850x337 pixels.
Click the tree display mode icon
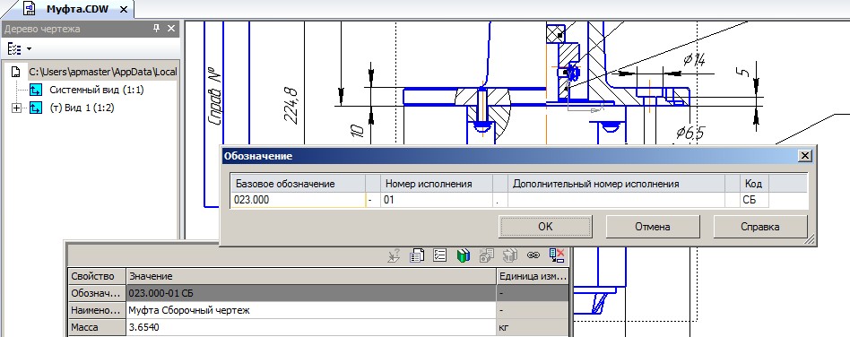pyautogui.click(x=14, y=48)
